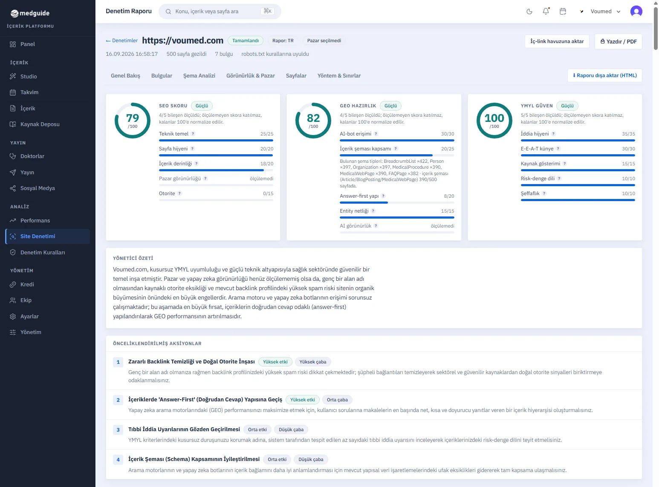Screen dimensions: 659x487
Task: Show the Answer-first yapı help icon
Action: point(383,196)
